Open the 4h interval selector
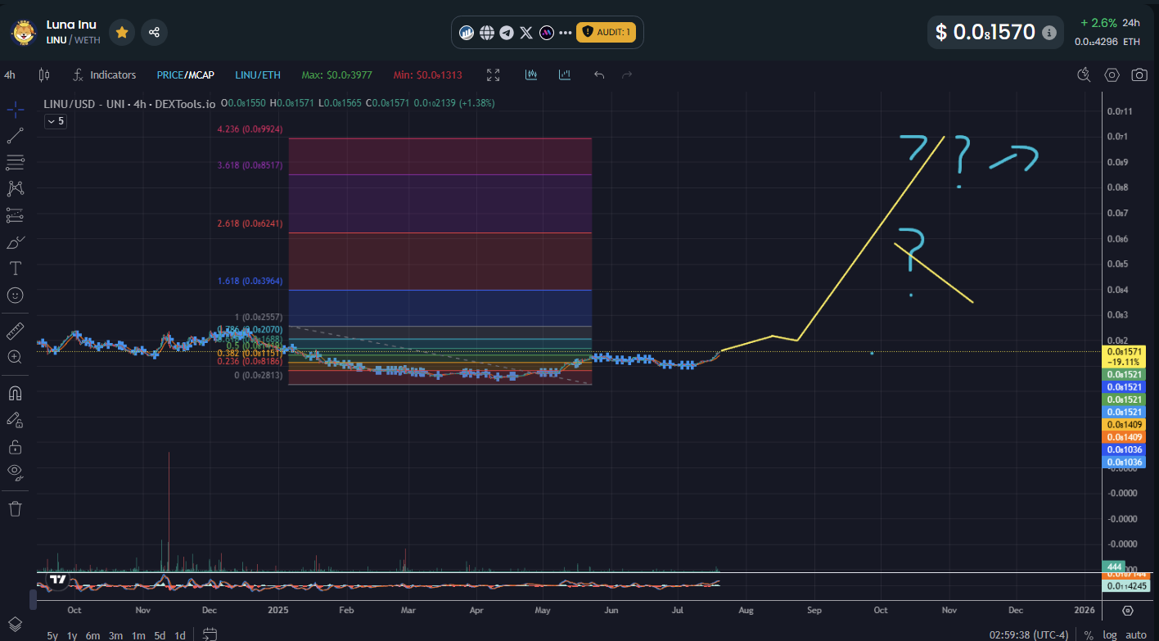This screenshot has height=641, width=1159. (10, 74)
